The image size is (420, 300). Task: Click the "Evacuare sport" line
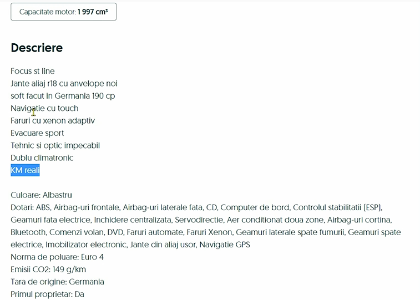(x=37, y=133)
